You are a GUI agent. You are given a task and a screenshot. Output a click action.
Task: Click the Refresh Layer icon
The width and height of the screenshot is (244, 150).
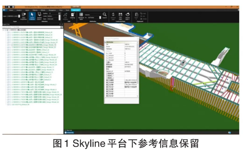click(113, 16)
